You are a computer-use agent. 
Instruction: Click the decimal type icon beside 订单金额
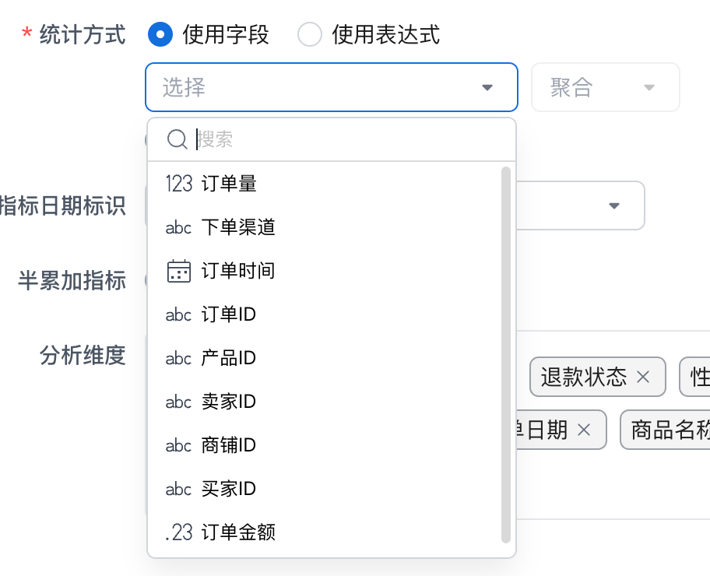point(178,532)
